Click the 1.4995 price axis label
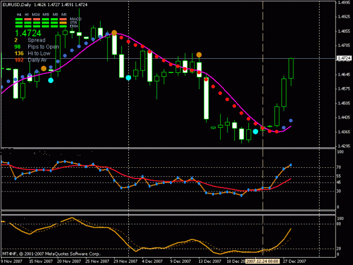 [x=344, y=2]
